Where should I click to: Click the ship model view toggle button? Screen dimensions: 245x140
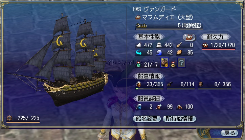click(189, 37)
